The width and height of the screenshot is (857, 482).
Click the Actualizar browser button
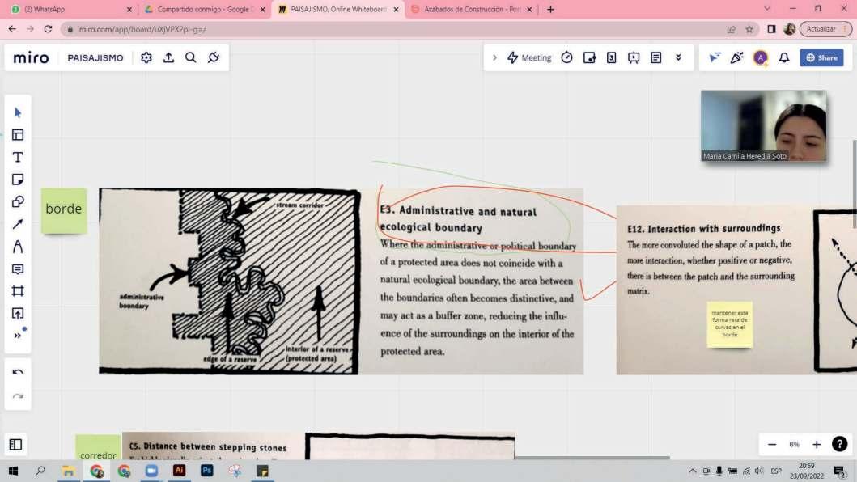[x=825, y=29]
